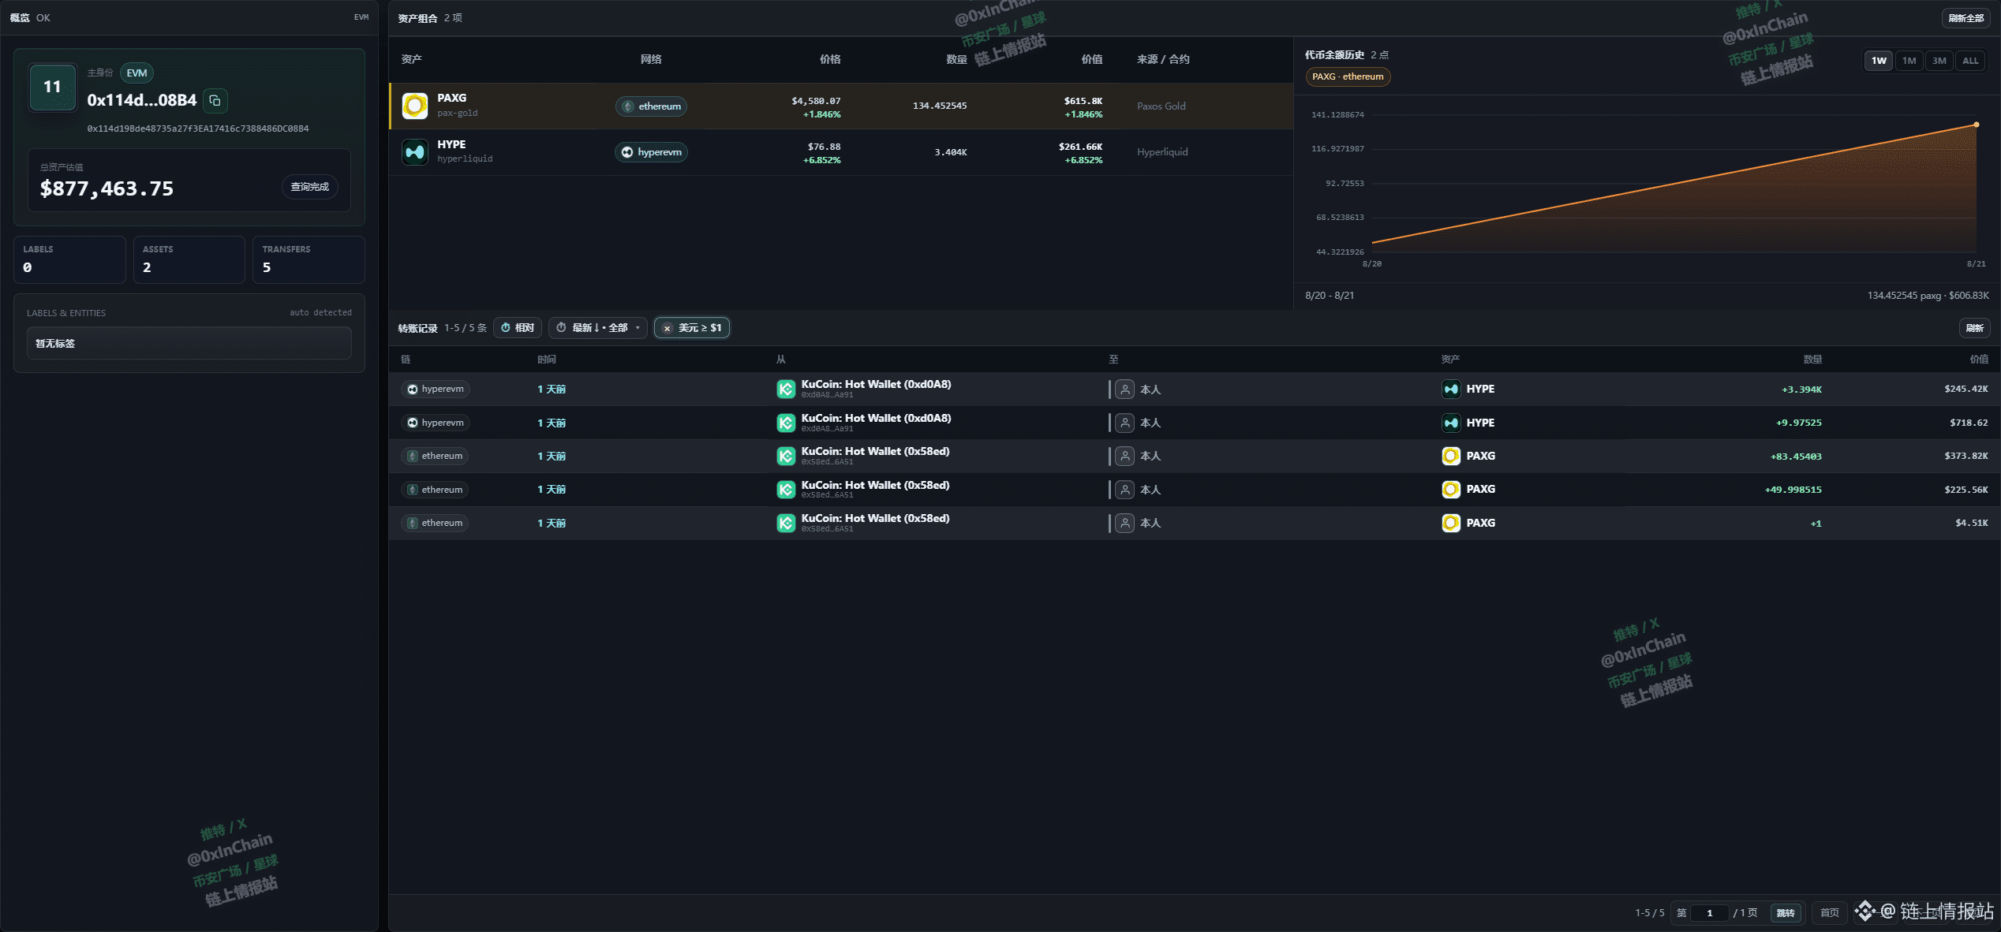
Task: Switch the chart range to 1M
Action: click(x=1909, y=61)
